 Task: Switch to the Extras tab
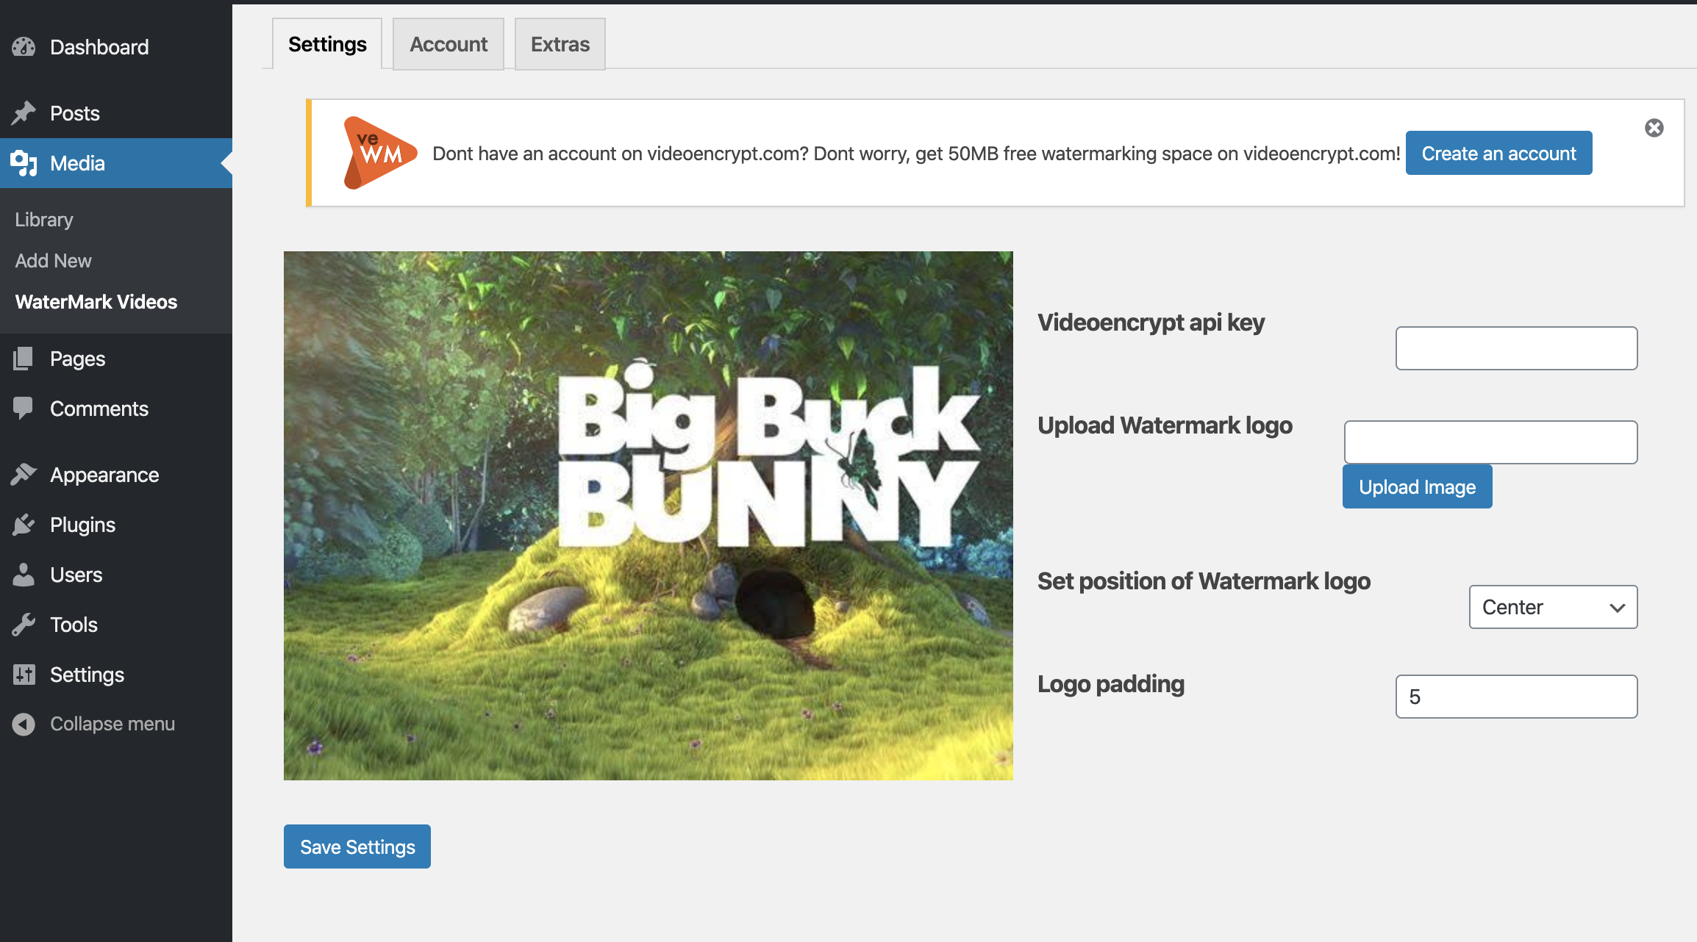[560, 44]
